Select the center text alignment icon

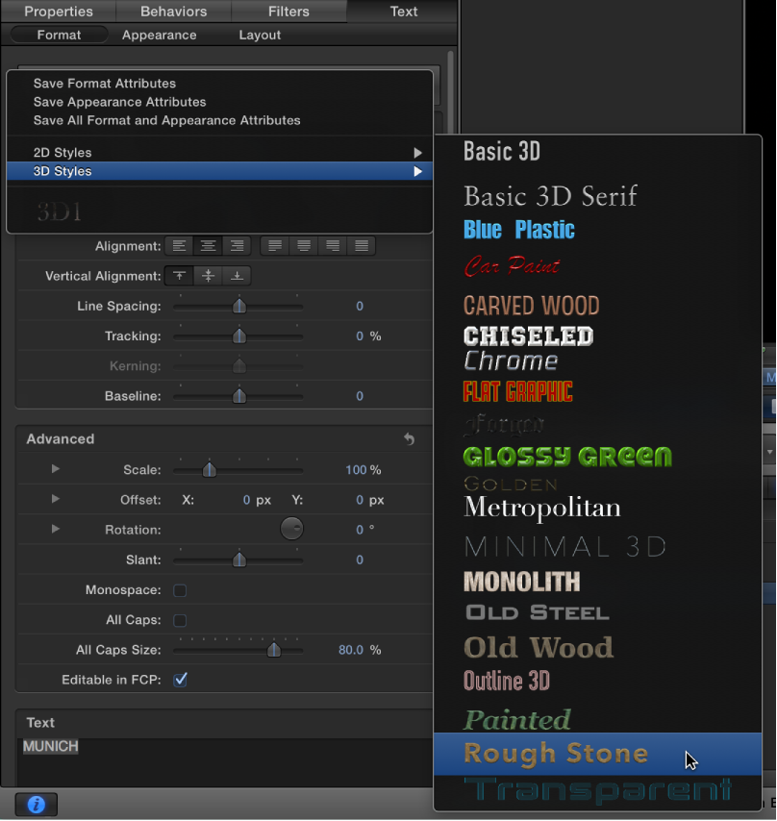point(208,245)
